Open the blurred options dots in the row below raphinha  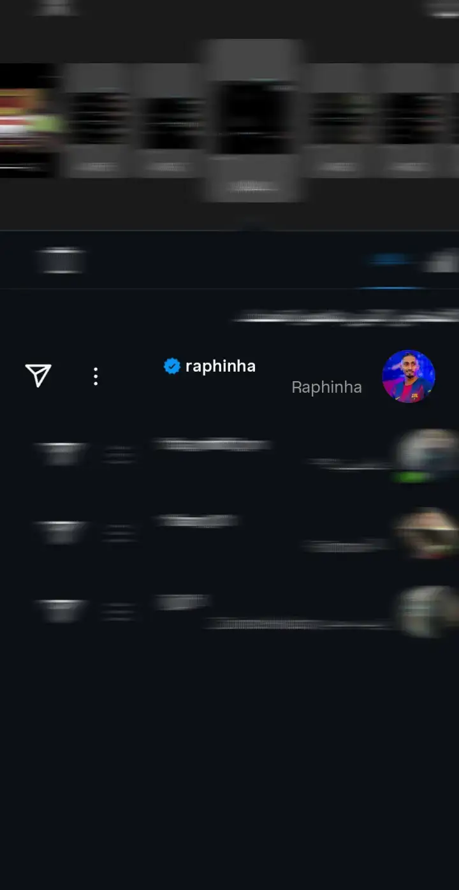pyautogui.click(x=119, y=455)
